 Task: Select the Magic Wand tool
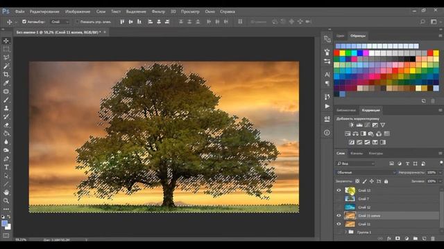(x=6, y=66)
